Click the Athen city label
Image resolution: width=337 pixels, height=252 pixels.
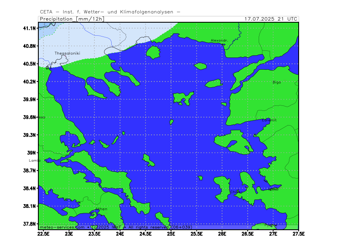[x=101, y=209]
